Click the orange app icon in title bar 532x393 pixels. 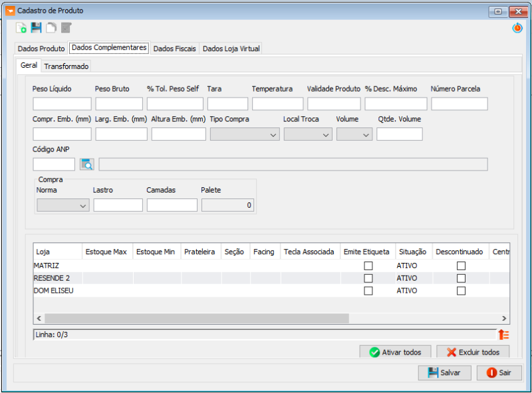click(x=9, y=11)
